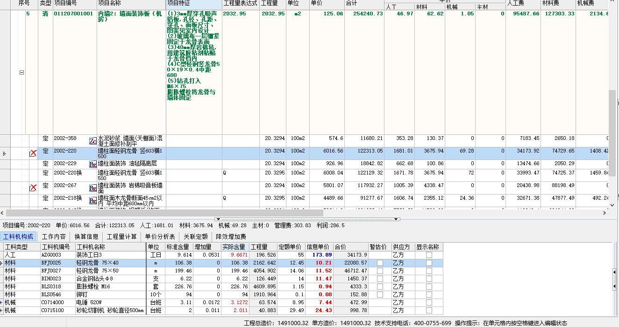
Task: Click the 173.89 info price for 装饰工日3
Action: tap(319, 255)
